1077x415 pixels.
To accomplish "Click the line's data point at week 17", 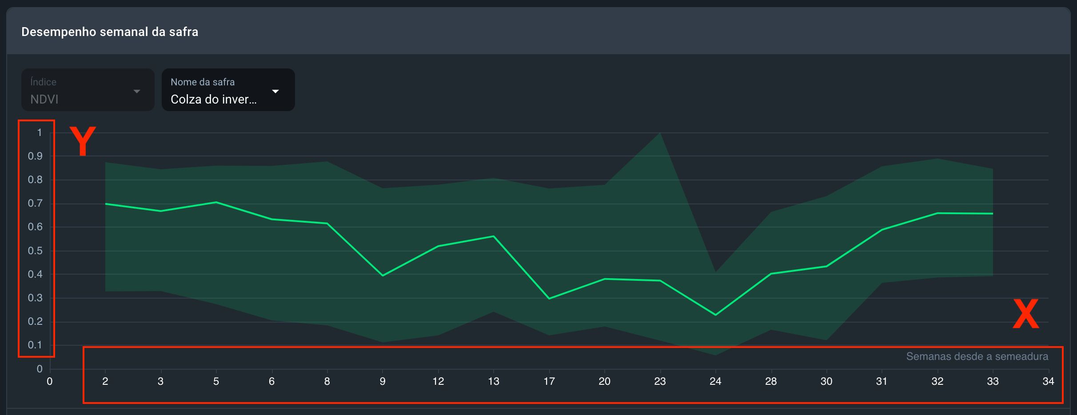I will (549, 299).
